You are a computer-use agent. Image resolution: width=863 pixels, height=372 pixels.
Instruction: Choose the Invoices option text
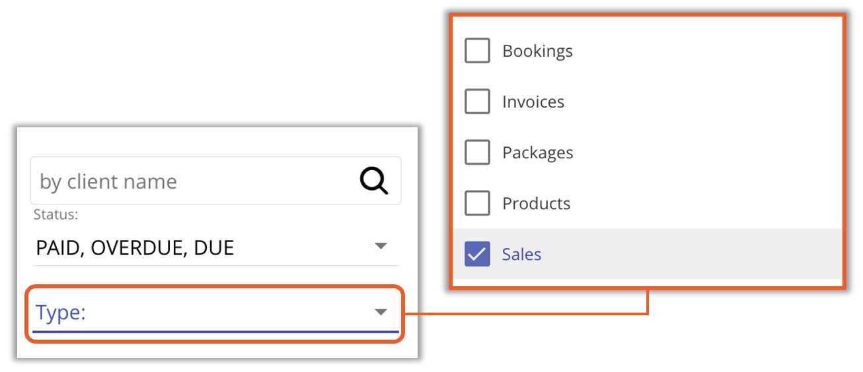pyautogui.click(x=533, y=102)
